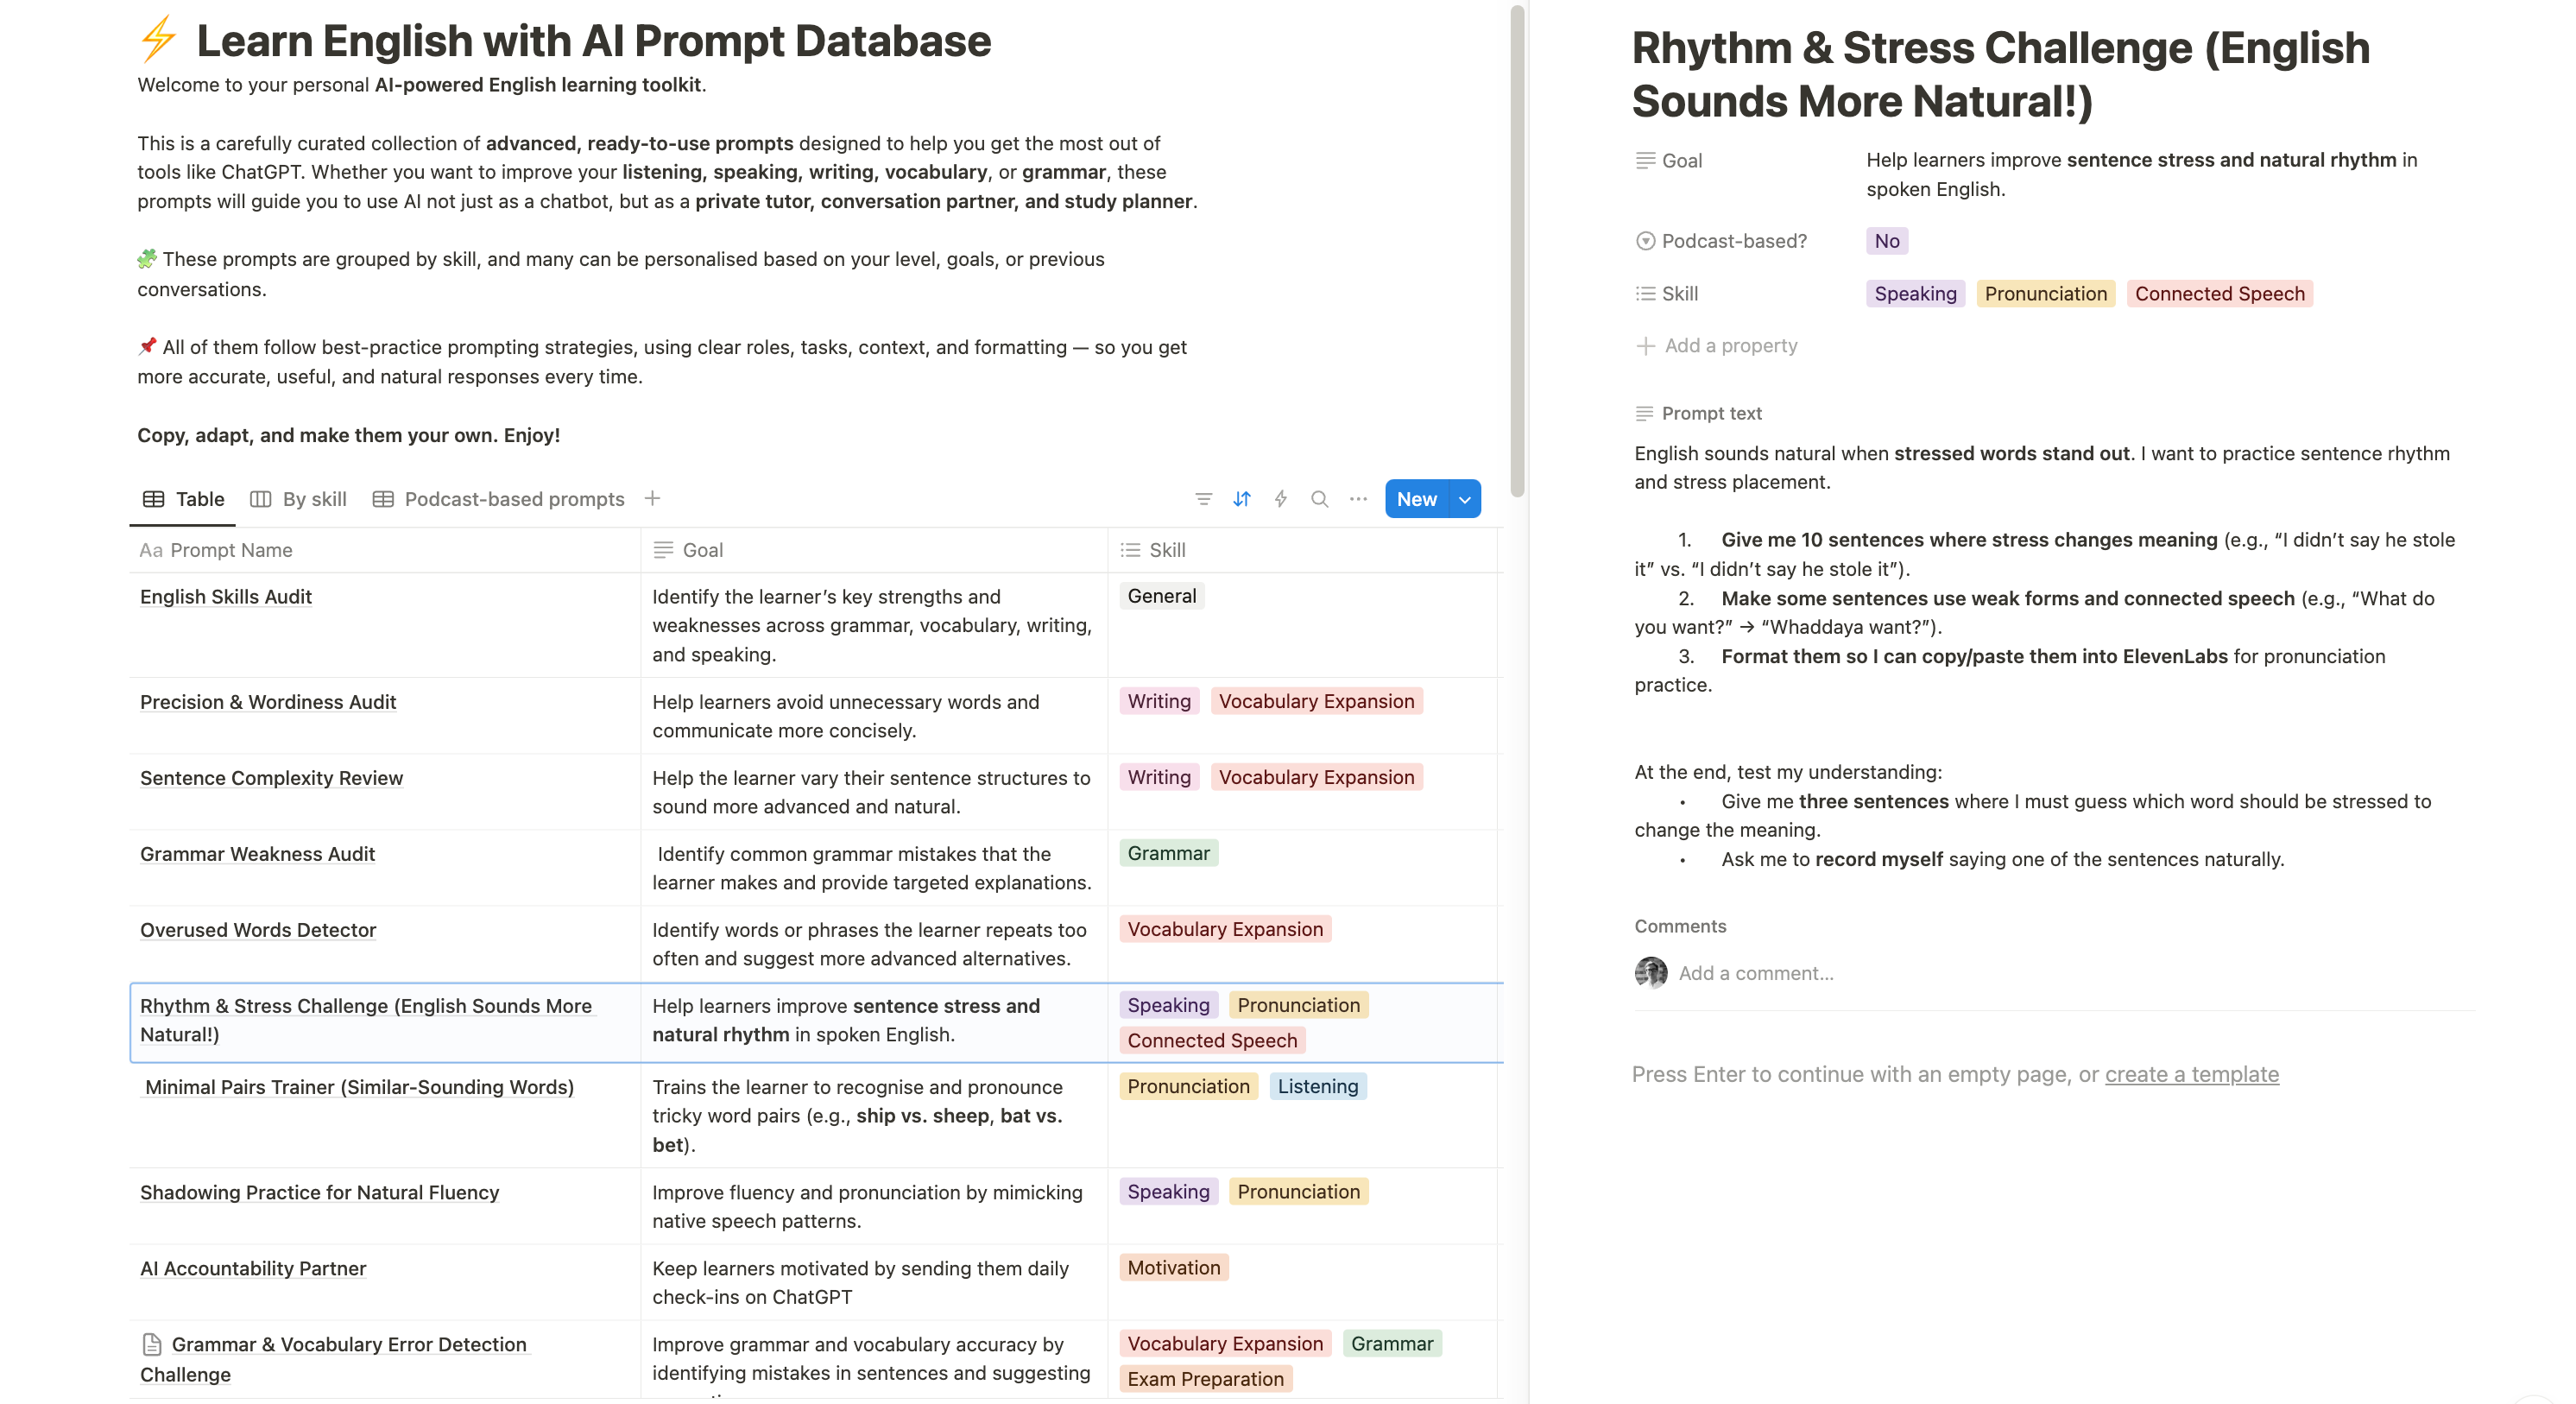Open the English Skills Audit page
2576x1404 pixels.
click(226, 597)
